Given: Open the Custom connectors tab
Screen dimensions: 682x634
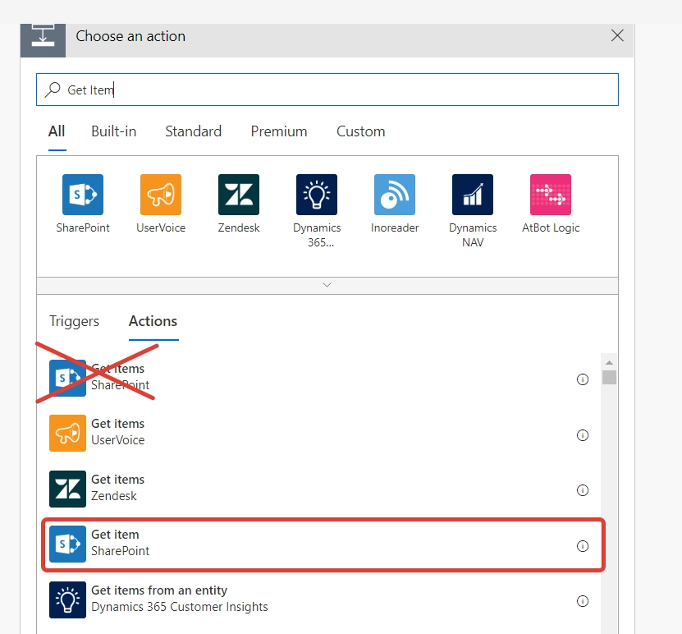Looking at the screenshot, I should (360, 131).
